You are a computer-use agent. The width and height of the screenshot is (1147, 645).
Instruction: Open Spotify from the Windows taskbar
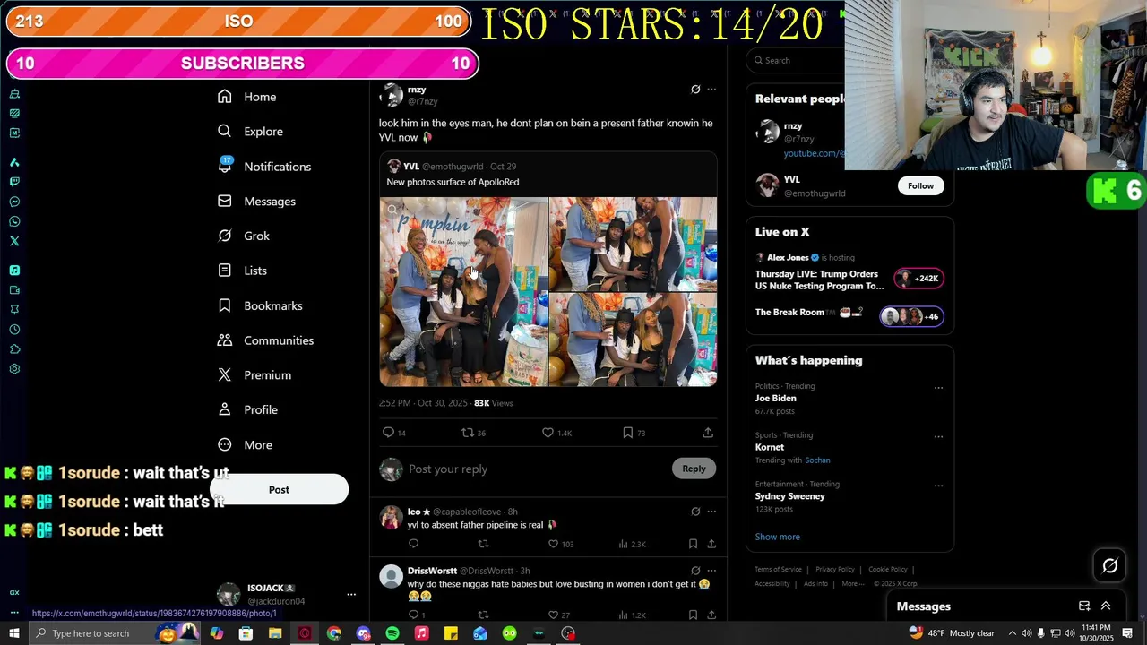392,633
